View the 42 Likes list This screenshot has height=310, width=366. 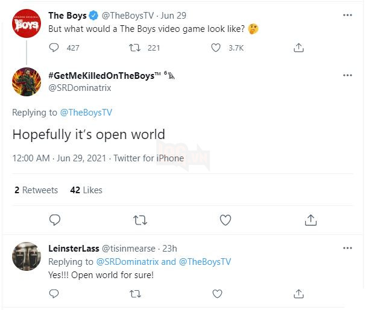[86, 190]
